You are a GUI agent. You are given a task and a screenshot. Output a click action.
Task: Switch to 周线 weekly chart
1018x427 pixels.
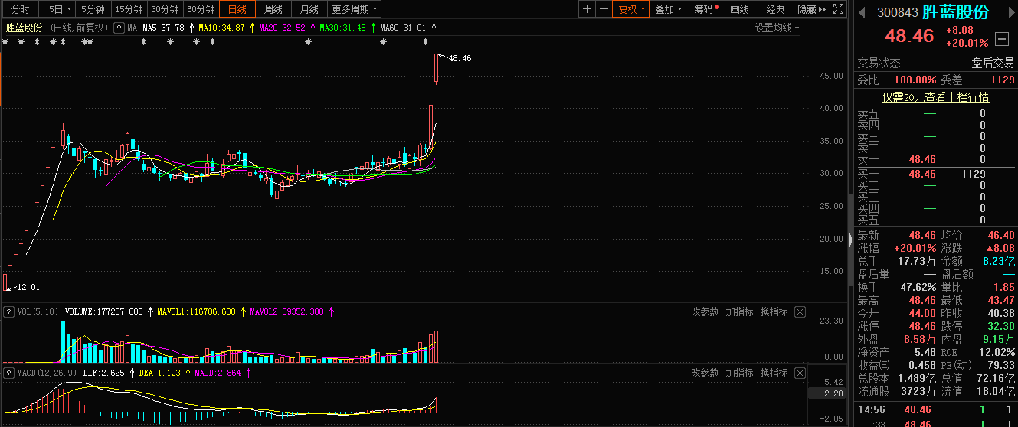(273, 9)
